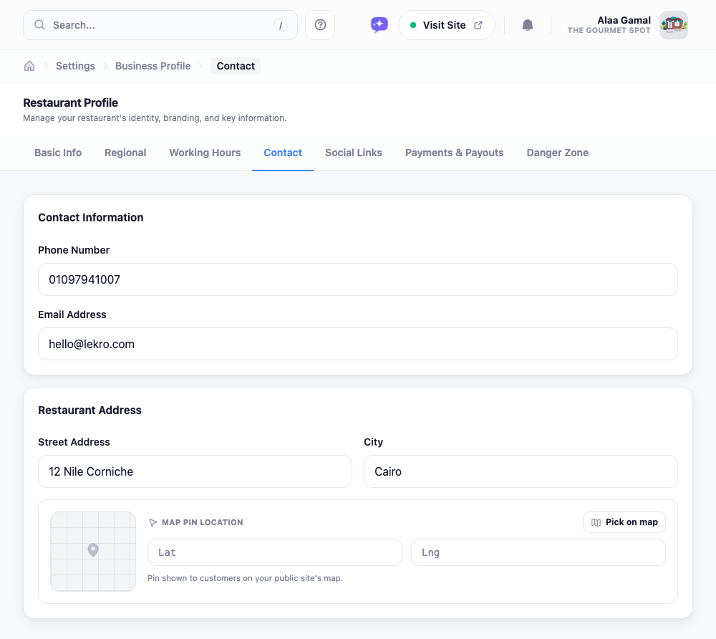Screen dimensions: 716x639
Task: Open the help question mark icon
Action: [320, 25]
